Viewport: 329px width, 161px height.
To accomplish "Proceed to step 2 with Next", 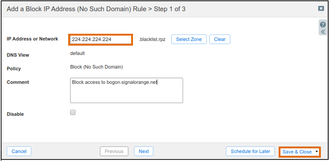I will coord(144,151).
